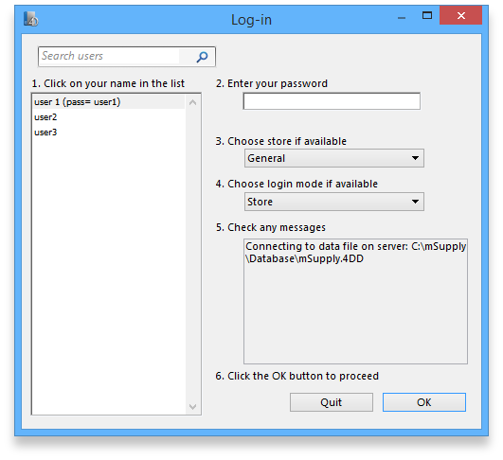Image resolution: width=503 pixels, height=460 pixels.
Task: Maximize the Log-in window
Action: [427, 15]
